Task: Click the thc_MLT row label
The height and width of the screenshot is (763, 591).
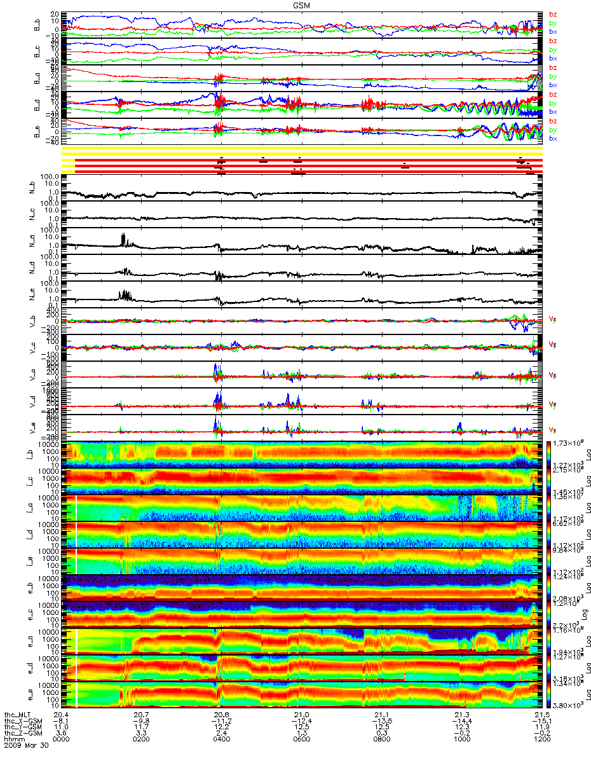Action: click(x=17, y=715)
